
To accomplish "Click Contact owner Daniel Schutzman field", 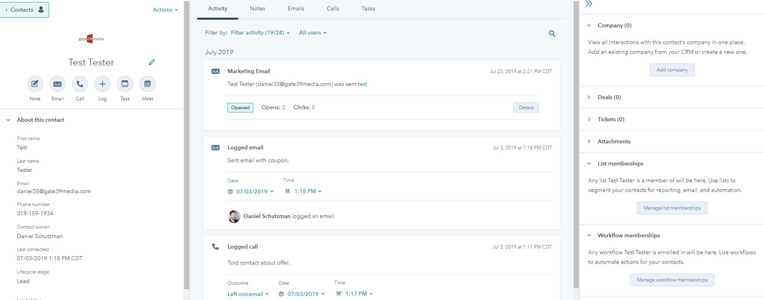I will point(40,236).
